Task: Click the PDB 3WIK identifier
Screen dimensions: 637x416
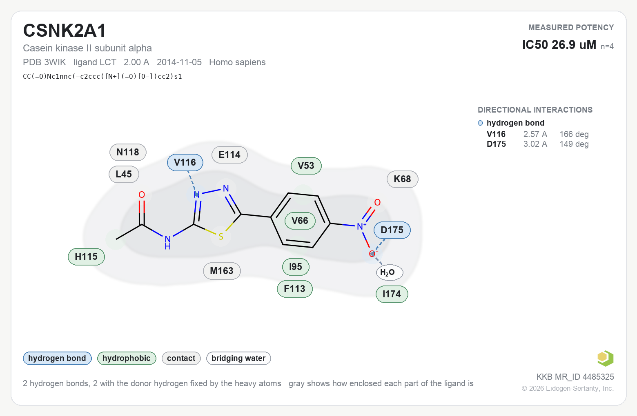Action: (45, 62)
